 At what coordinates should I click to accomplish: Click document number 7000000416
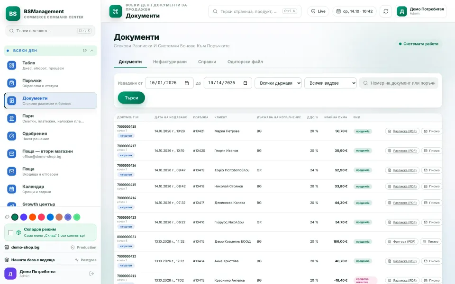coord(127,166)
